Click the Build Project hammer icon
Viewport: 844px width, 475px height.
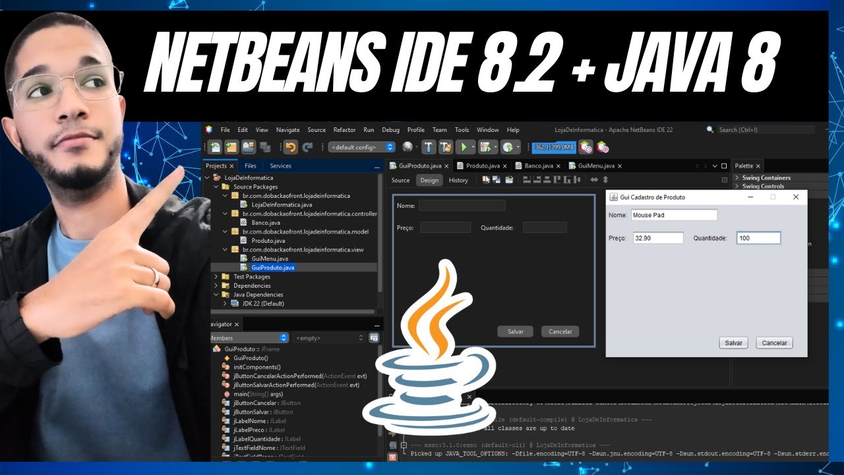click(429, 147)
